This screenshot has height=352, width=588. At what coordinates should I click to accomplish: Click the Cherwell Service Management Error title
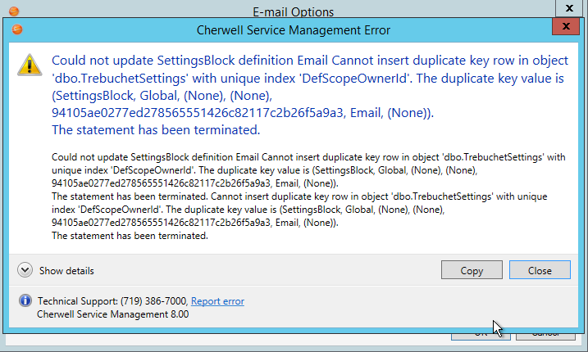294,30
